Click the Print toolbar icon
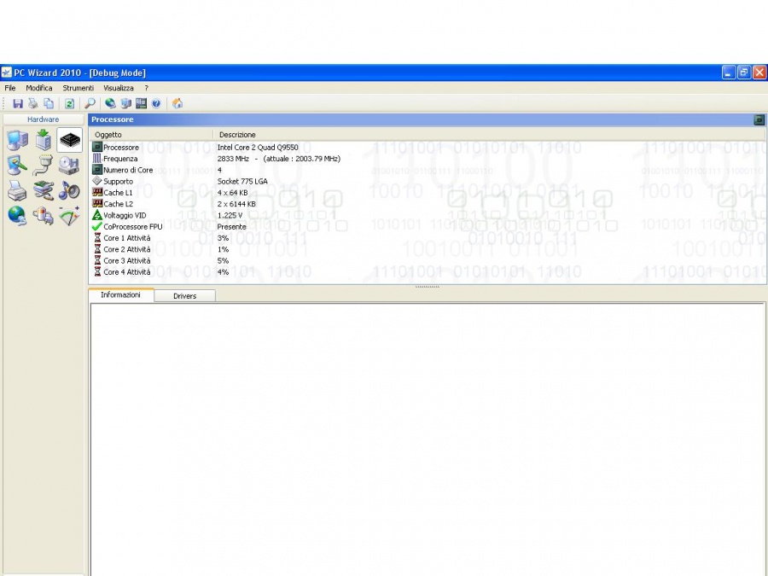Screen dimensions: 768x576 [33, 103]
